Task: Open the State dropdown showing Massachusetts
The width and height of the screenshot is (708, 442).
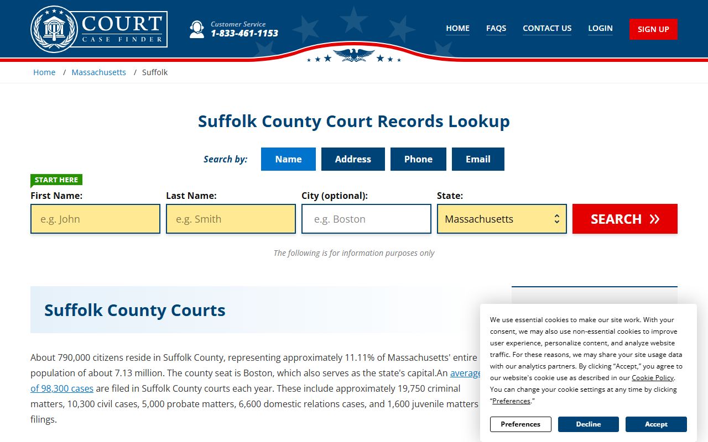Action: coord(502,219)
